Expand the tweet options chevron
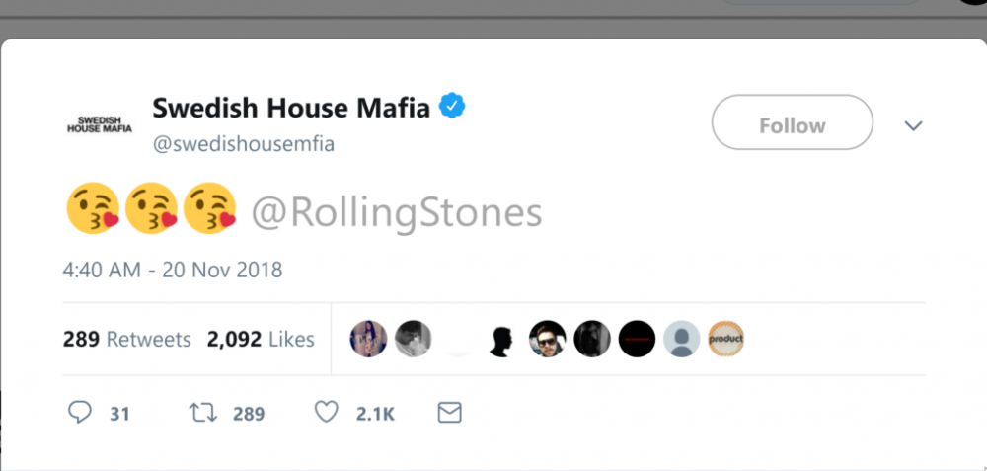 pos(913,126)
